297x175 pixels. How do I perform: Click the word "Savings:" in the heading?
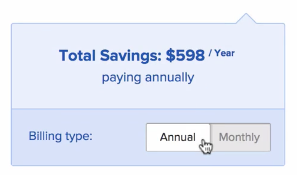(130, 56)
